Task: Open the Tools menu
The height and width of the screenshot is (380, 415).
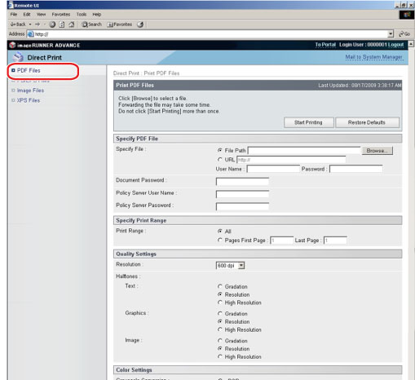Action: (x=82, y=15)
